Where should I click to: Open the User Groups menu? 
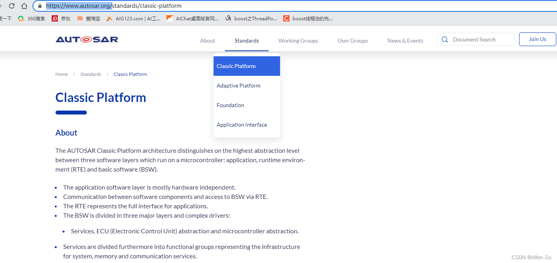pyautogui.click(x=353, y=41)
